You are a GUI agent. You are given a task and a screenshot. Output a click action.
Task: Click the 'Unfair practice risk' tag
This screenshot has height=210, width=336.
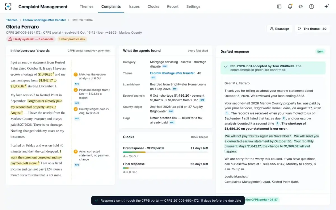pyautogui.click(x=72, y=39)
